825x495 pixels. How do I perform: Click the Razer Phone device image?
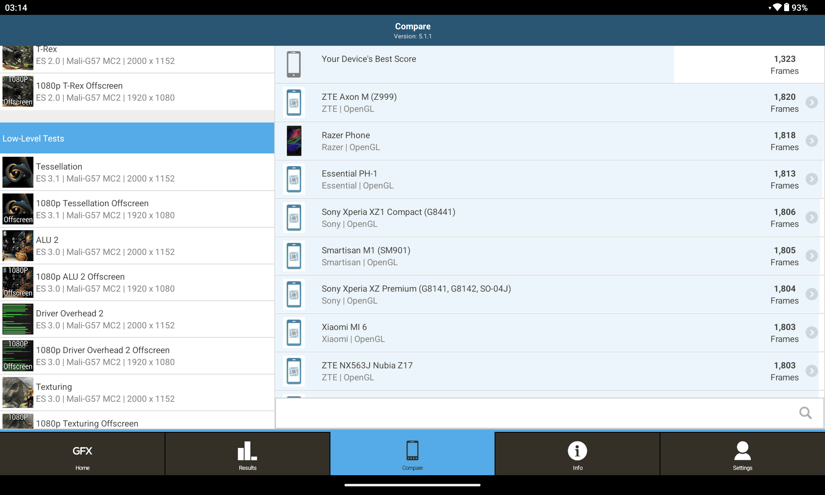(x=294, y=141)
